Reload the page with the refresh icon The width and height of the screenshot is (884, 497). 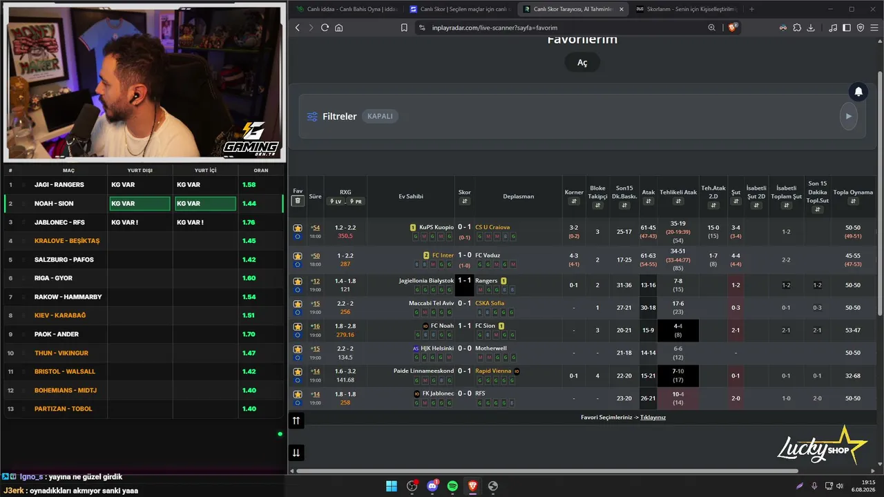tap(325, 28)
